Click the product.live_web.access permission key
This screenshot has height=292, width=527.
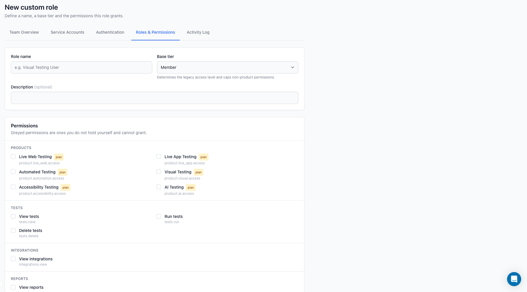pos(39,163)
